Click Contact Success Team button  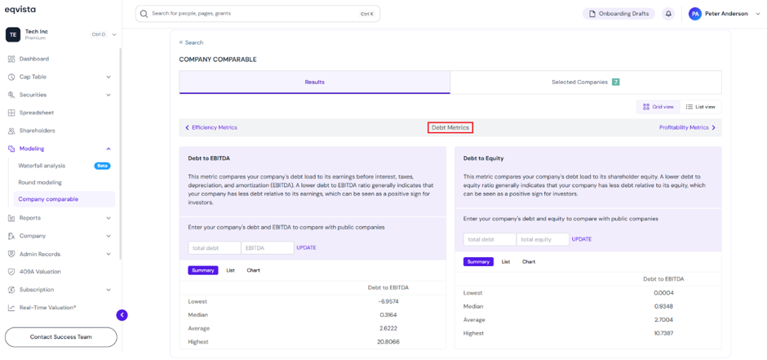point(61,337)
